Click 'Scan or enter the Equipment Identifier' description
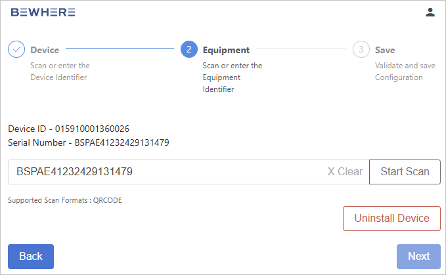Image resolution: width=446 pixels, height=275 pixels. 232,77
